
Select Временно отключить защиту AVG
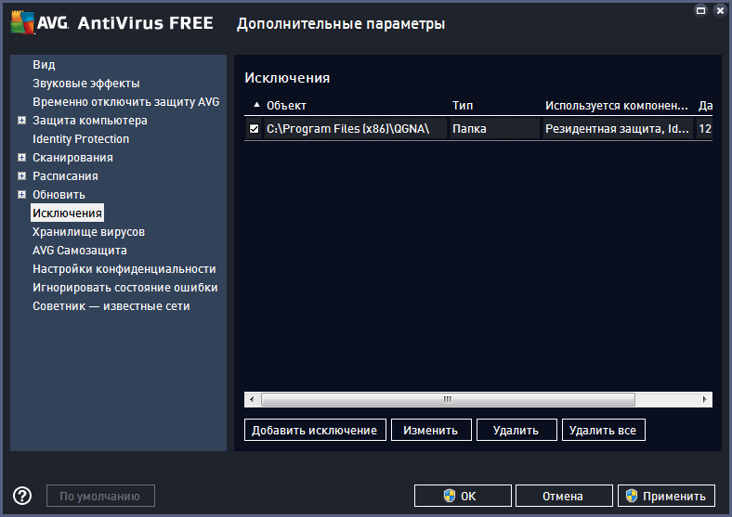coord(125,102)
